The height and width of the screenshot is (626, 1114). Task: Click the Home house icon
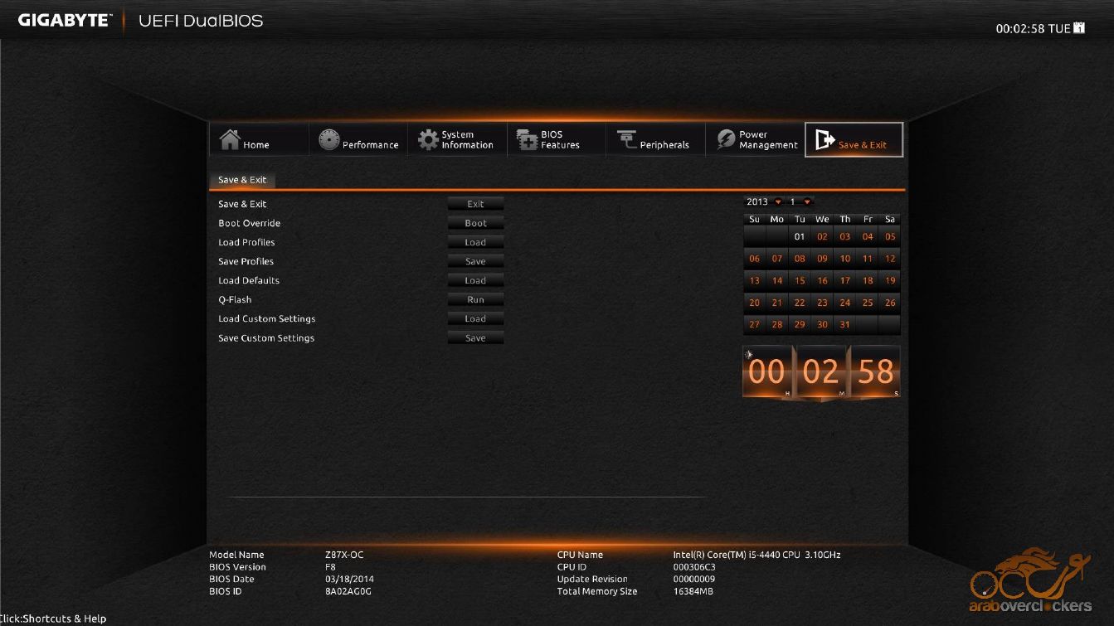tap(230, 140)
